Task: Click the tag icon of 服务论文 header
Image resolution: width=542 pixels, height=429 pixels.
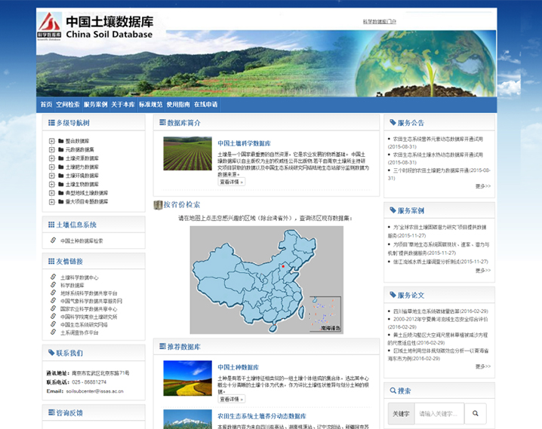Action: point(393,294)
